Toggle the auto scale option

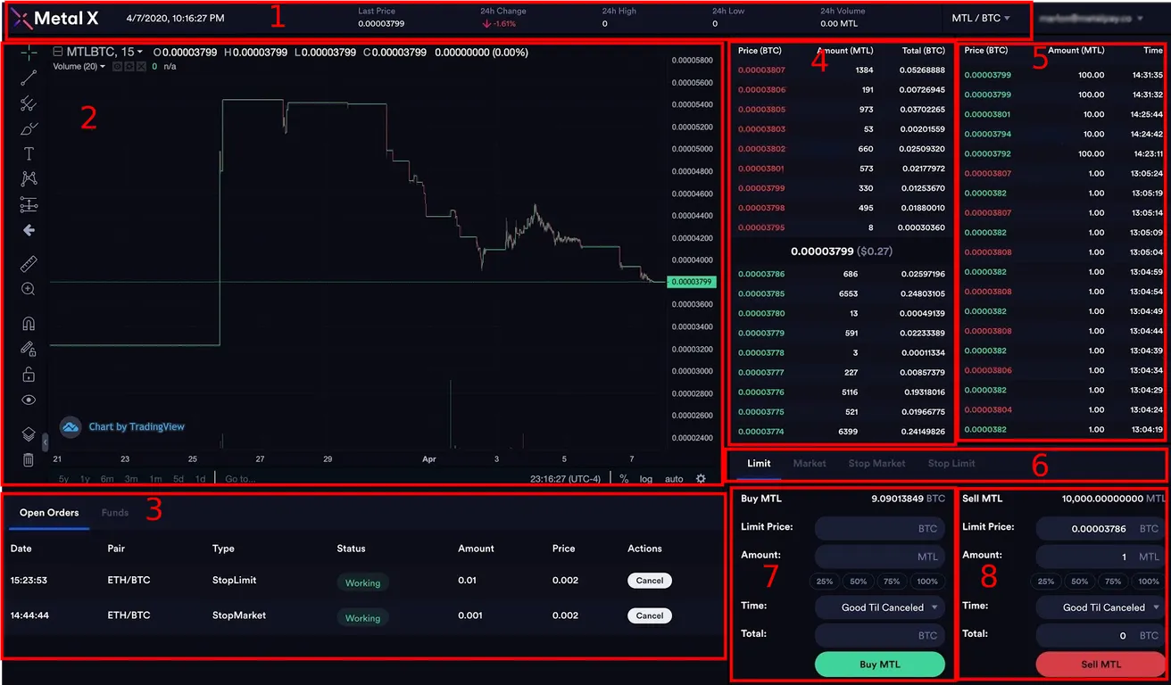click(x=674, y=479)
